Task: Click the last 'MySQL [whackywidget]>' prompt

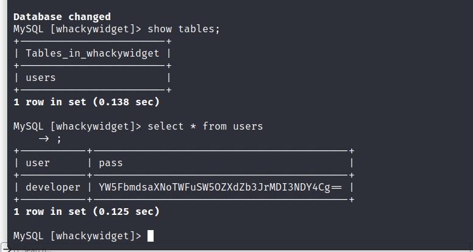Action: click(x=77, y=236)
